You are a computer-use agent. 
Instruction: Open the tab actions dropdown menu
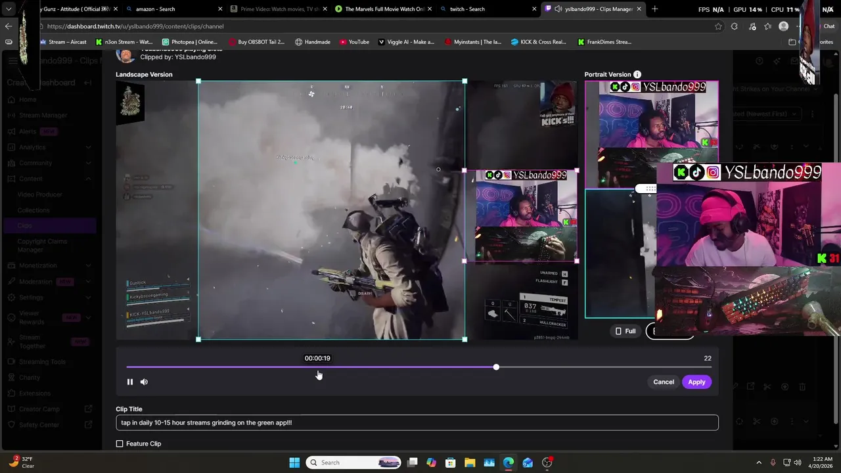point(9,9)
